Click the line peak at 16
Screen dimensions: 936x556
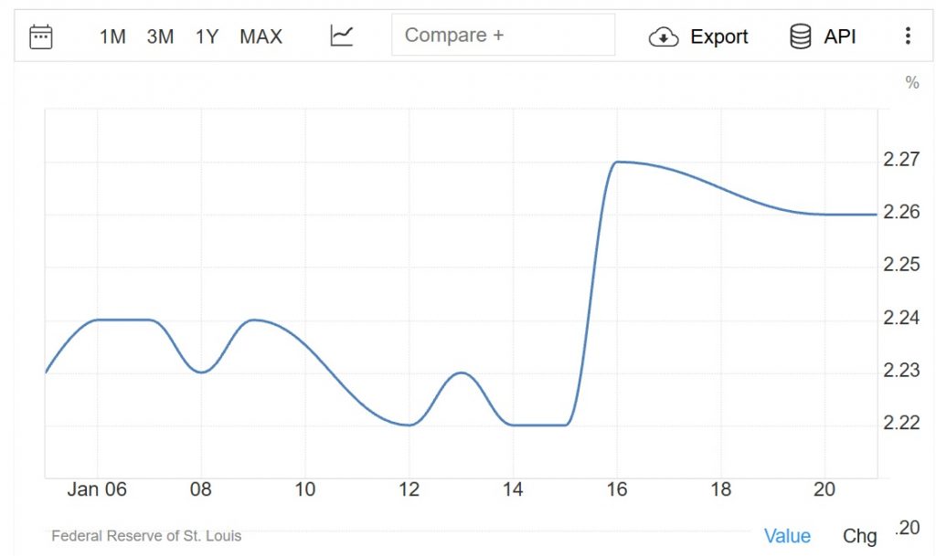pyautogui.click(x=618, y=162)
